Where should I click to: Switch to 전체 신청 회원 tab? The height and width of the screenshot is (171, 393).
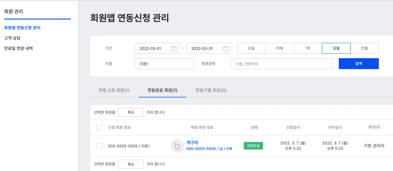(114, 90)
